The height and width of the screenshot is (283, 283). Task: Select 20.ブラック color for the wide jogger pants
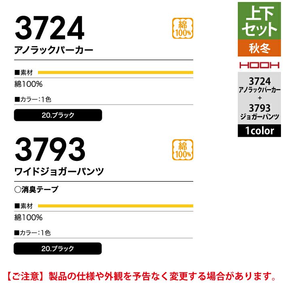click(x=58, y=248)
